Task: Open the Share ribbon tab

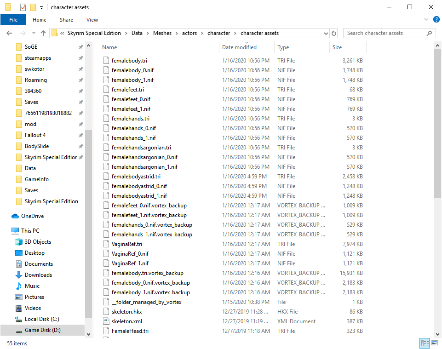Action: click(67, 20)
